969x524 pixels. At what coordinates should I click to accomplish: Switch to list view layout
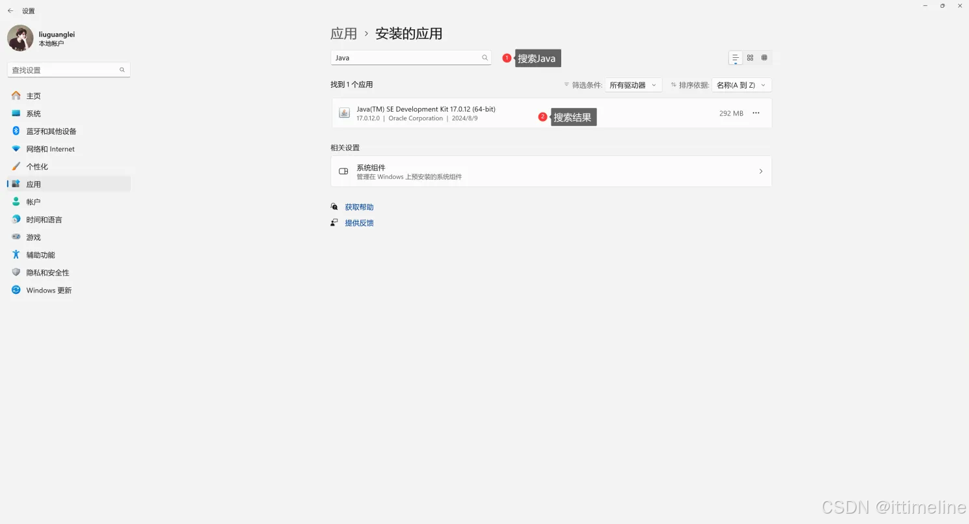tap(736, 58)
